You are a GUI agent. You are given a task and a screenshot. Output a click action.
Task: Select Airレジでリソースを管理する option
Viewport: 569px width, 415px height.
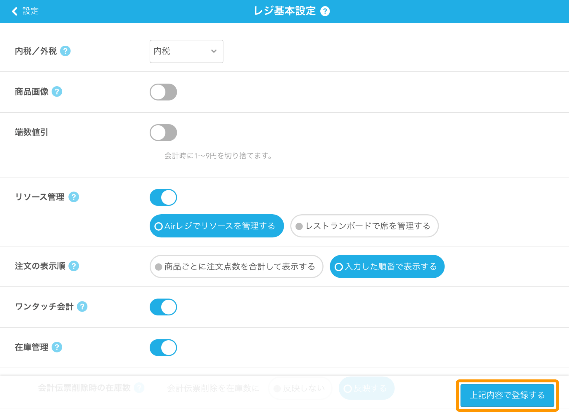tap(217, 226)
